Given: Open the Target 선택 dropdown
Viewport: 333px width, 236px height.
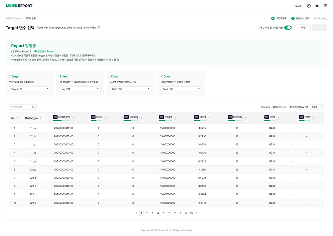Looking at the screenshot, I should tap(29, 89).
